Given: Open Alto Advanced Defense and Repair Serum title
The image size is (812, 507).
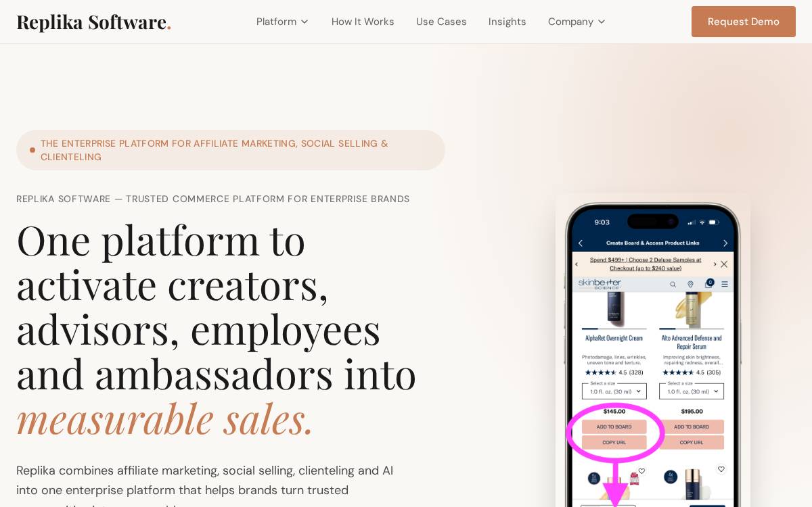Looking at the screenshot, I should tap(692, 341).
